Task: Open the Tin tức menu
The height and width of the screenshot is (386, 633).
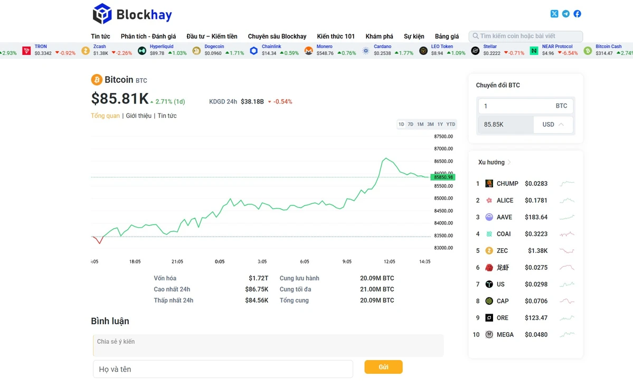Action: click(100, 36)
